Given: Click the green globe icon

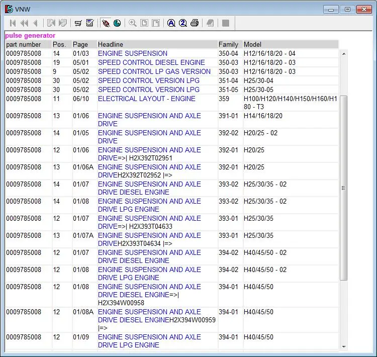Looking at the screenshot, I should pos(117,23).
